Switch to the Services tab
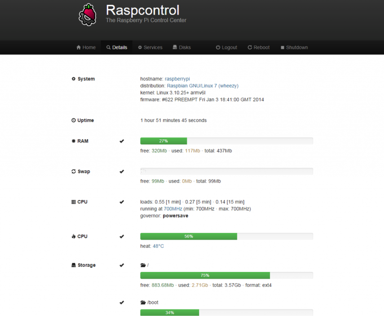Screen dimensions: 384x316 [150, 47]
